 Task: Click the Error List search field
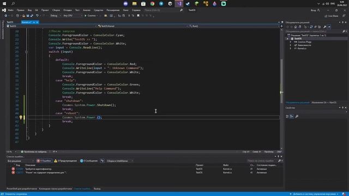pyautogui.click(x=262, y=161)
